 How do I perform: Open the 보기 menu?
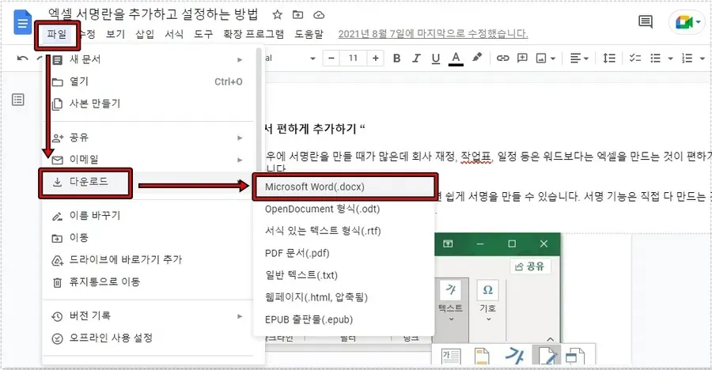[116, 34]
